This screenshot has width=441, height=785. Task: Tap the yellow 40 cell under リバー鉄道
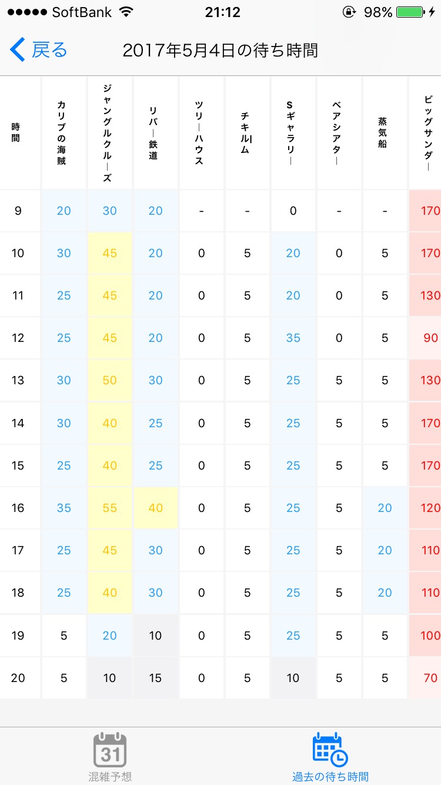155,508
